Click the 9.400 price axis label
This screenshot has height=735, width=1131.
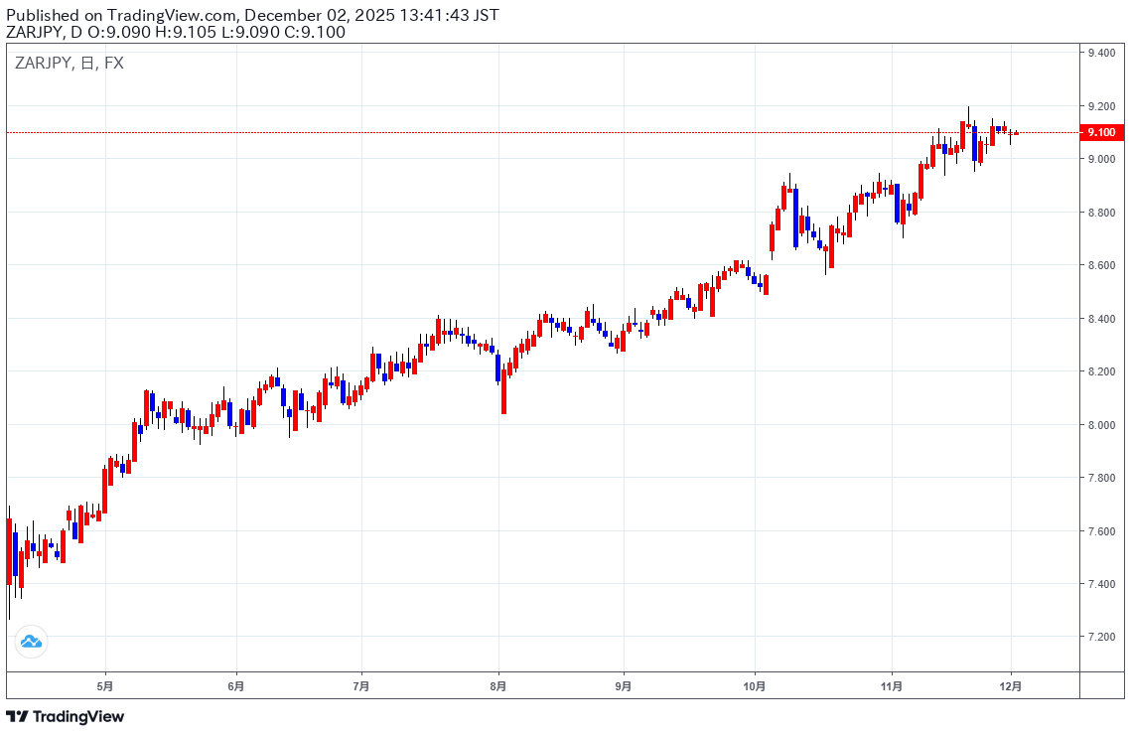tap(1101, 53)
